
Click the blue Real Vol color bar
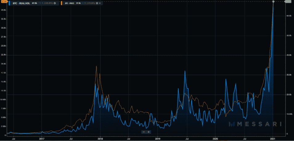pyautogui.click(x=9, y=3)
